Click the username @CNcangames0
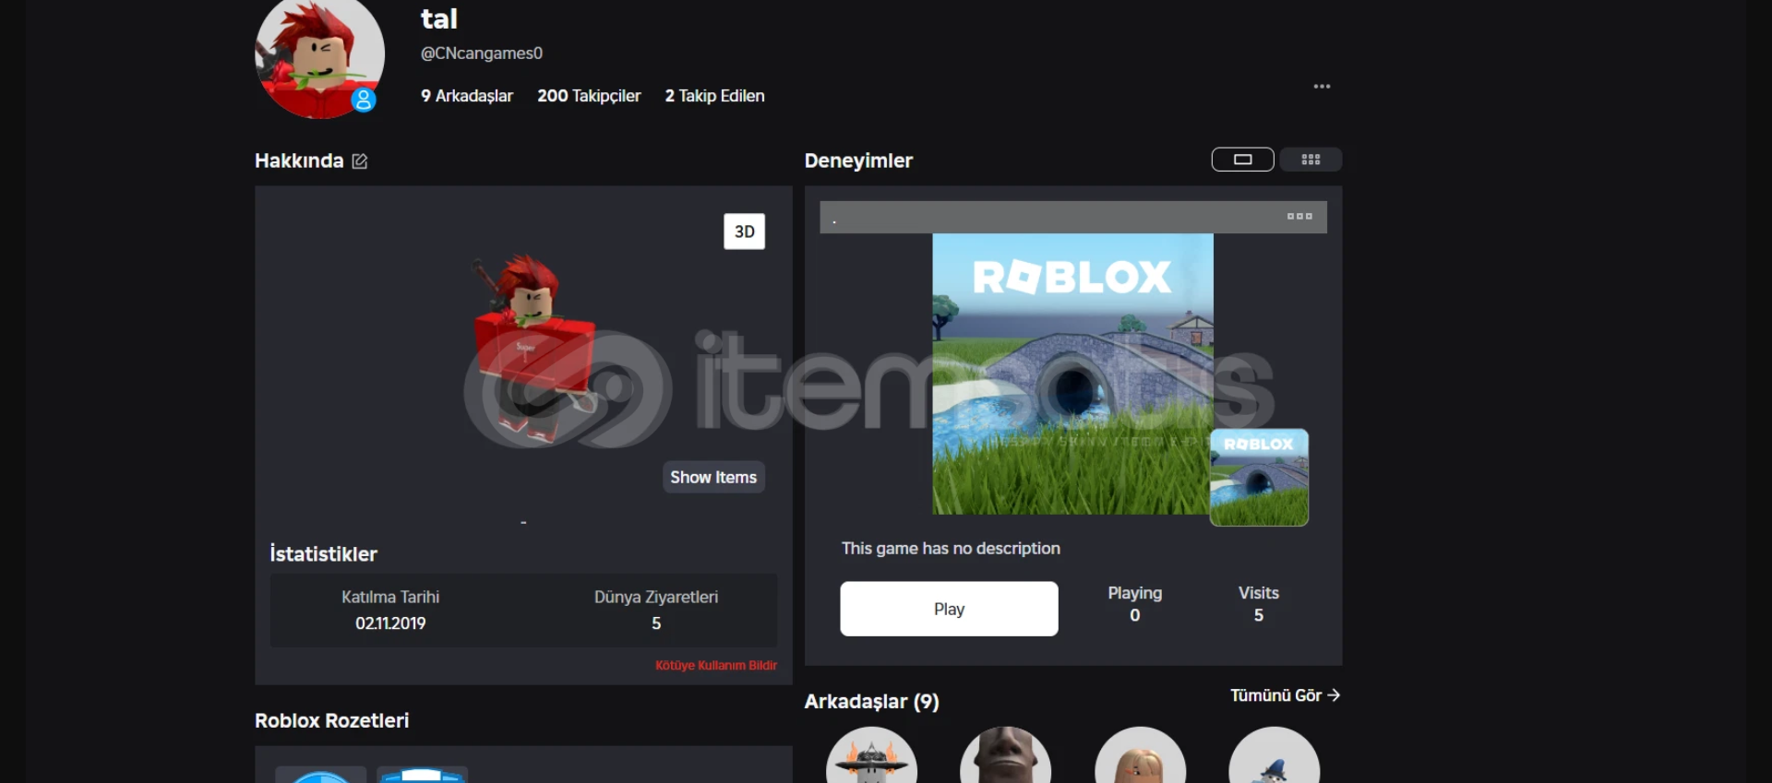 (482, 53)
